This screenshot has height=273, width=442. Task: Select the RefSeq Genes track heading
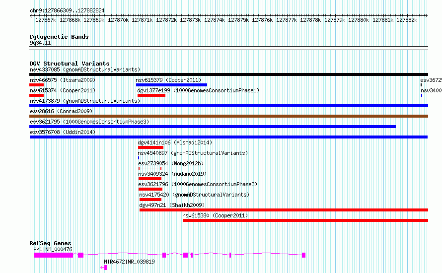tap(50, 243)
